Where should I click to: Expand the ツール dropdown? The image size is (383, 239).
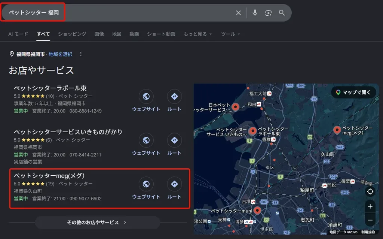coord(230,34)
